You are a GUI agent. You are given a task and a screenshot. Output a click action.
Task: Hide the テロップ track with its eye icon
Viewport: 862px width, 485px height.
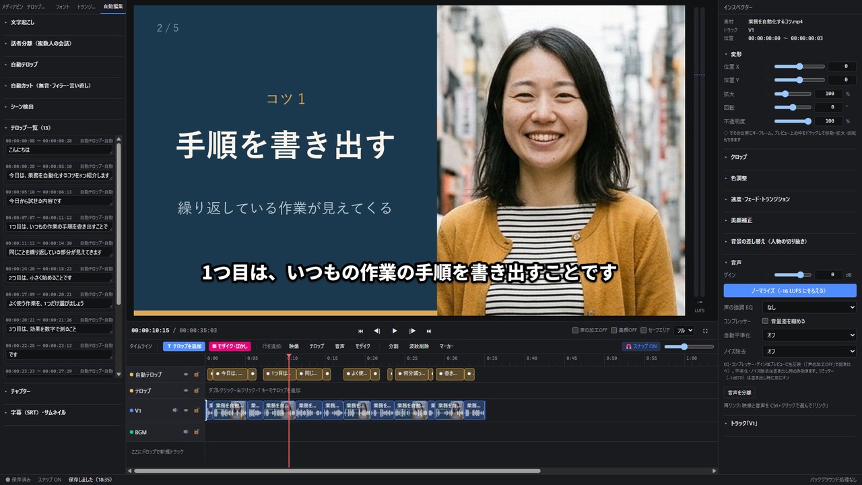click(186, 391)
